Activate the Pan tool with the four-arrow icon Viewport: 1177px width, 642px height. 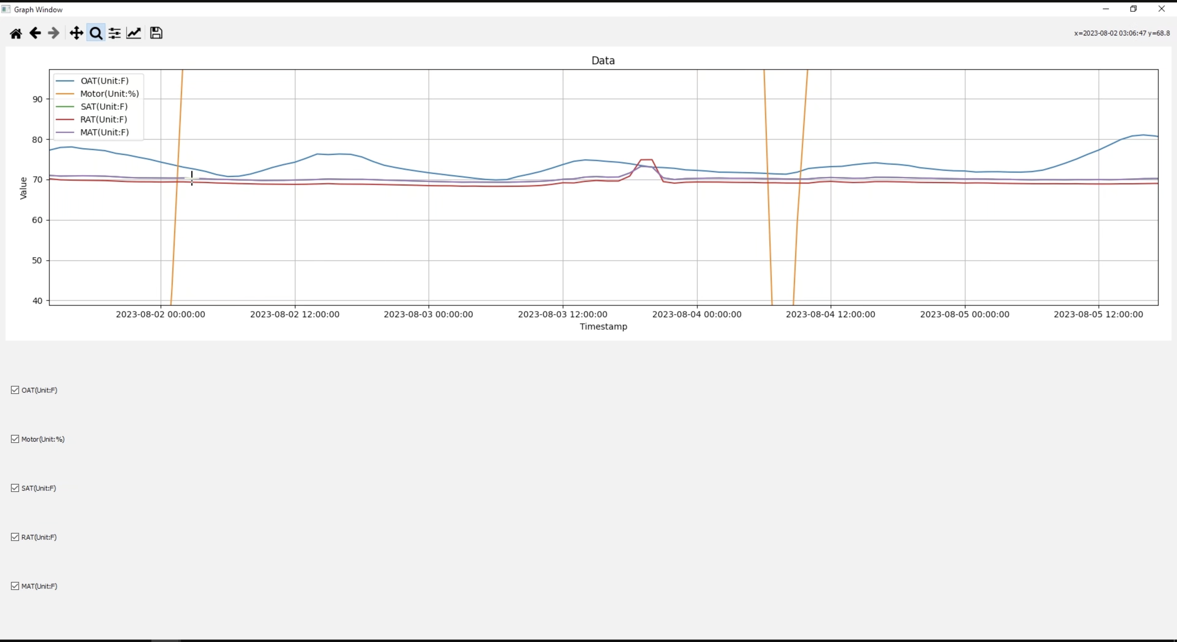76,33
